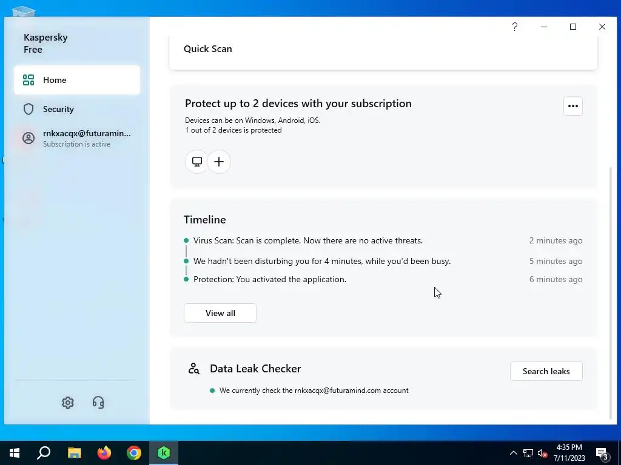This screenshot has width=621, height=465.
Task: Click the Home grid icon
Action: (29, 80)
